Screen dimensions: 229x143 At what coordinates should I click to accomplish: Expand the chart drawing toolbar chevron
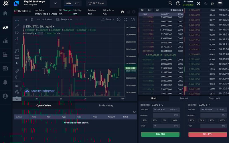coord(17,99)
